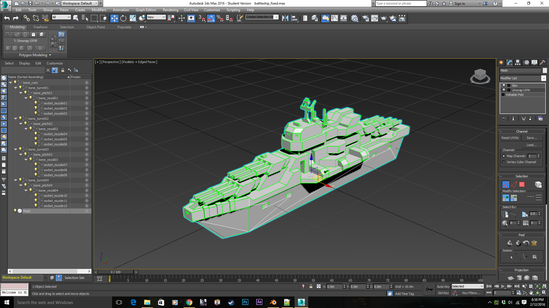Select Polygon sub-object mode in Selection
The width and height of the screenshot is (549, 308).
(522, 185)
